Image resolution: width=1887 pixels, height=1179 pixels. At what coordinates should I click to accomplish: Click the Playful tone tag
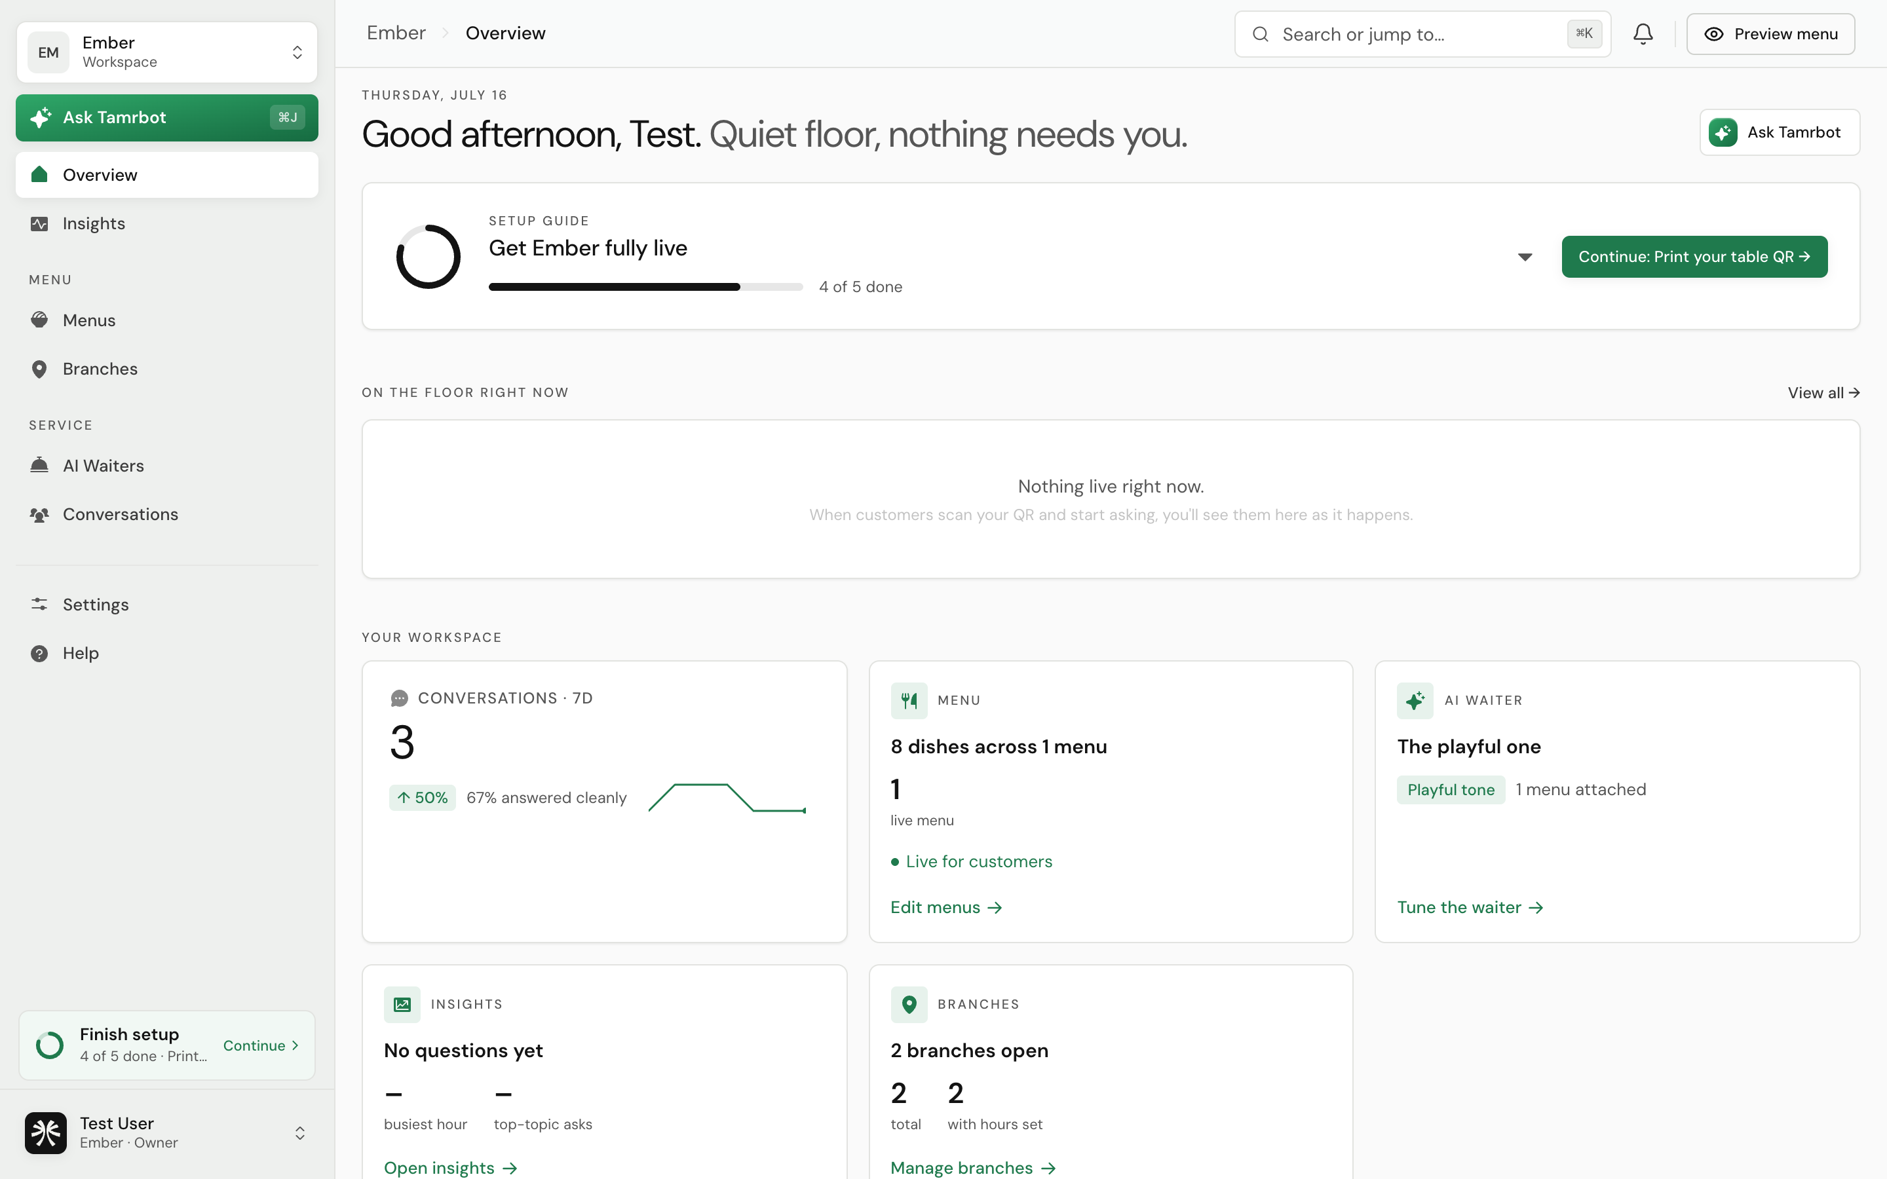(1451, 790)
